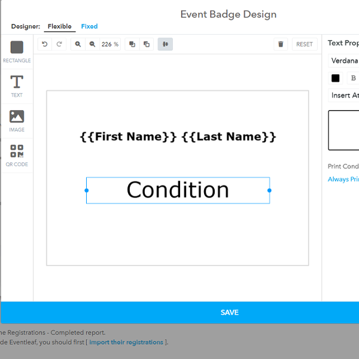Select the Rectangle tool
The height and width of the screenshot is (359, 359).
pos(17,51)
